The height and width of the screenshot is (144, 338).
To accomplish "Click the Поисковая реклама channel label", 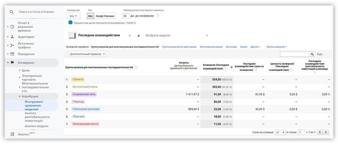I will 86,109.
